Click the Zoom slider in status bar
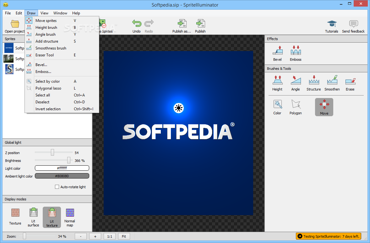Viewport: 370px width, 243px height. (x=37, y=236)
